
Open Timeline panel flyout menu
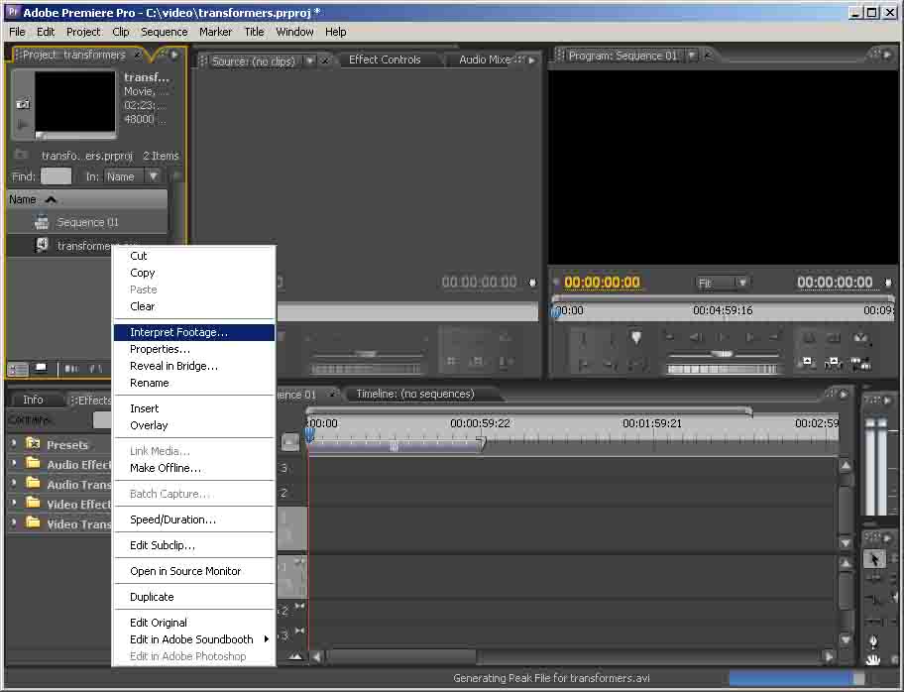point(844,394)
